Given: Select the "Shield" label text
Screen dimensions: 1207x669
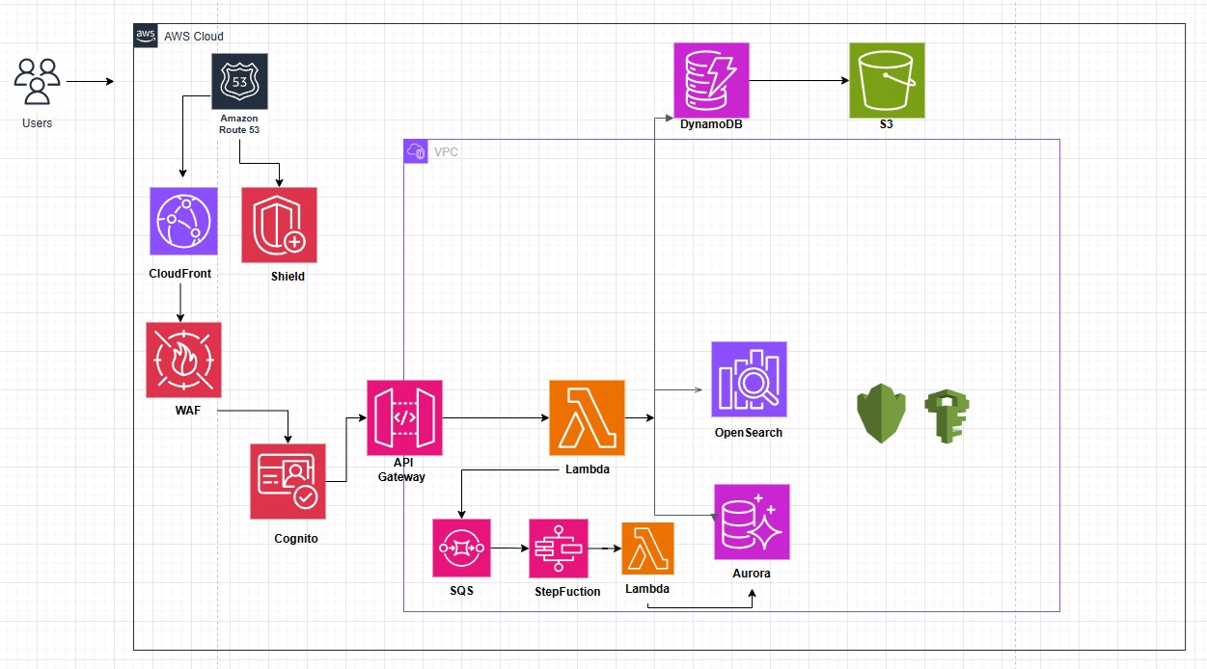Looking at the screenshot, I should 288,277.
